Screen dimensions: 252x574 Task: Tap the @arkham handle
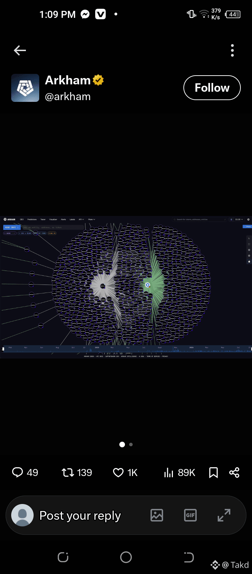tap(68, 97)
